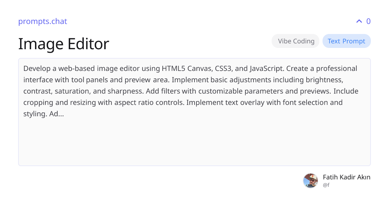
Task: Click the word "JavaScript" in the prompt
Action: [266, 69]
